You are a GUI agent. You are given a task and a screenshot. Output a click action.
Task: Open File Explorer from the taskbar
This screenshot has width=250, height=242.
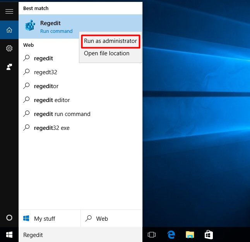click(x=190, y=235)
